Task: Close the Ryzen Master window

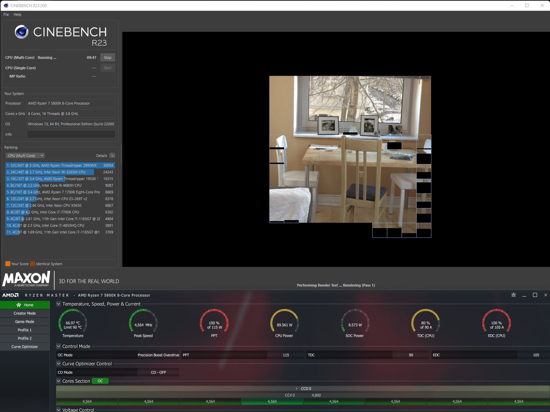Action: tap(546, 295)
